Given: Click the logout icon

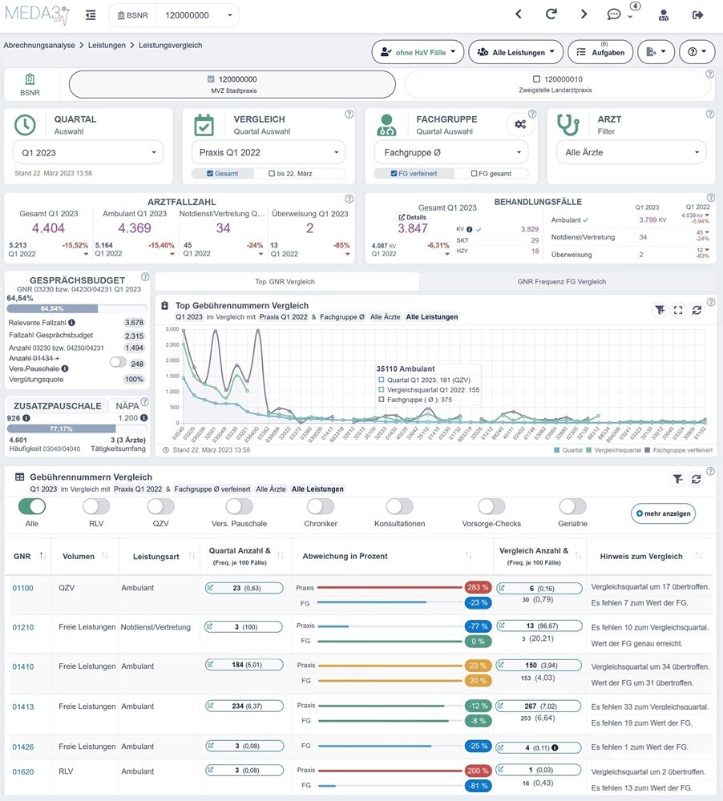Looking at the screenshot, I should pyautogui.click(x=697, y=14).
